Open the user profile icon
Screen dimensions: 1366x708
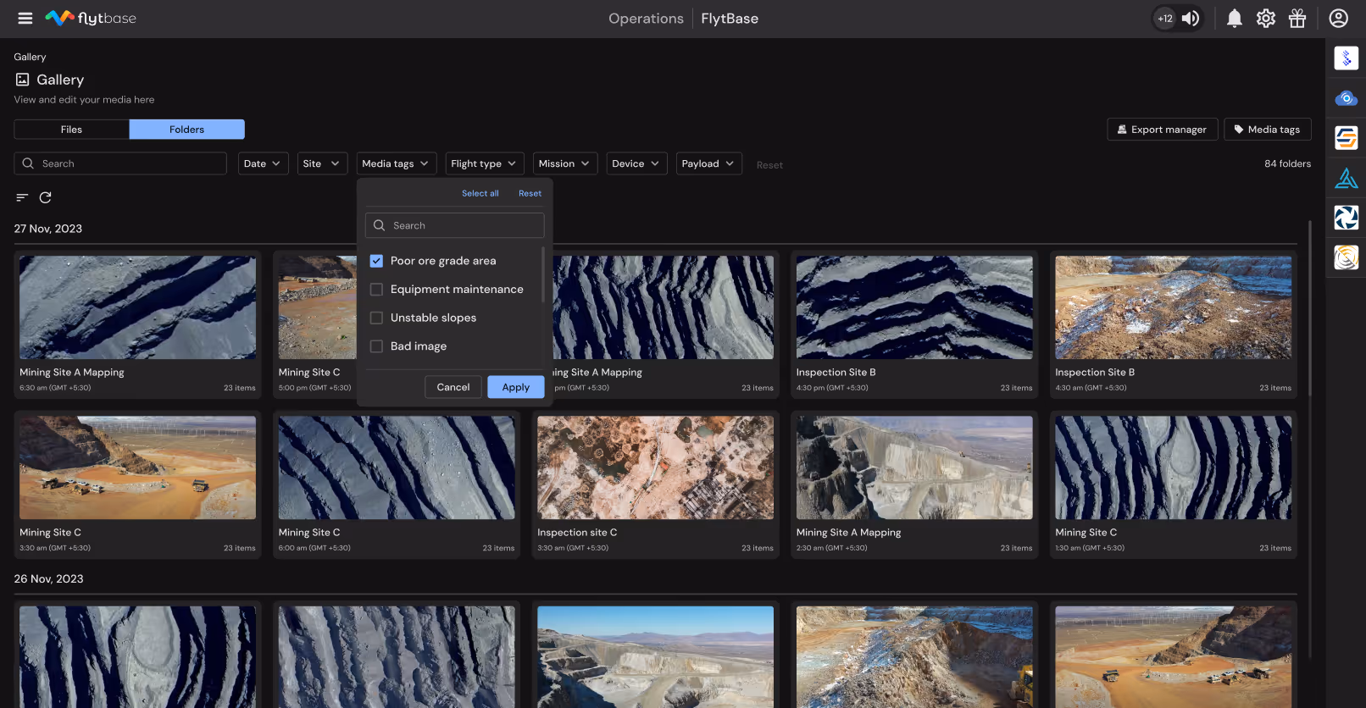click(1338, 19)
